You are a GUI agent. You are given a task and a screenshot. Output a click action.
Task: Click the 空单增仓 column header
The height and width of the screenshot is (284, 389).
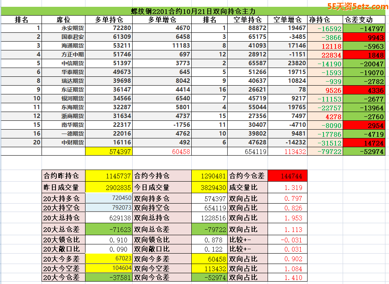click(x=288, y=20)
